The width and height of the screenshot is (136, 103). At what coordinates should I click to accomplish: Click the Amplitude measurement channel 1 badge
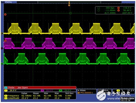click(x=6, y=98)
